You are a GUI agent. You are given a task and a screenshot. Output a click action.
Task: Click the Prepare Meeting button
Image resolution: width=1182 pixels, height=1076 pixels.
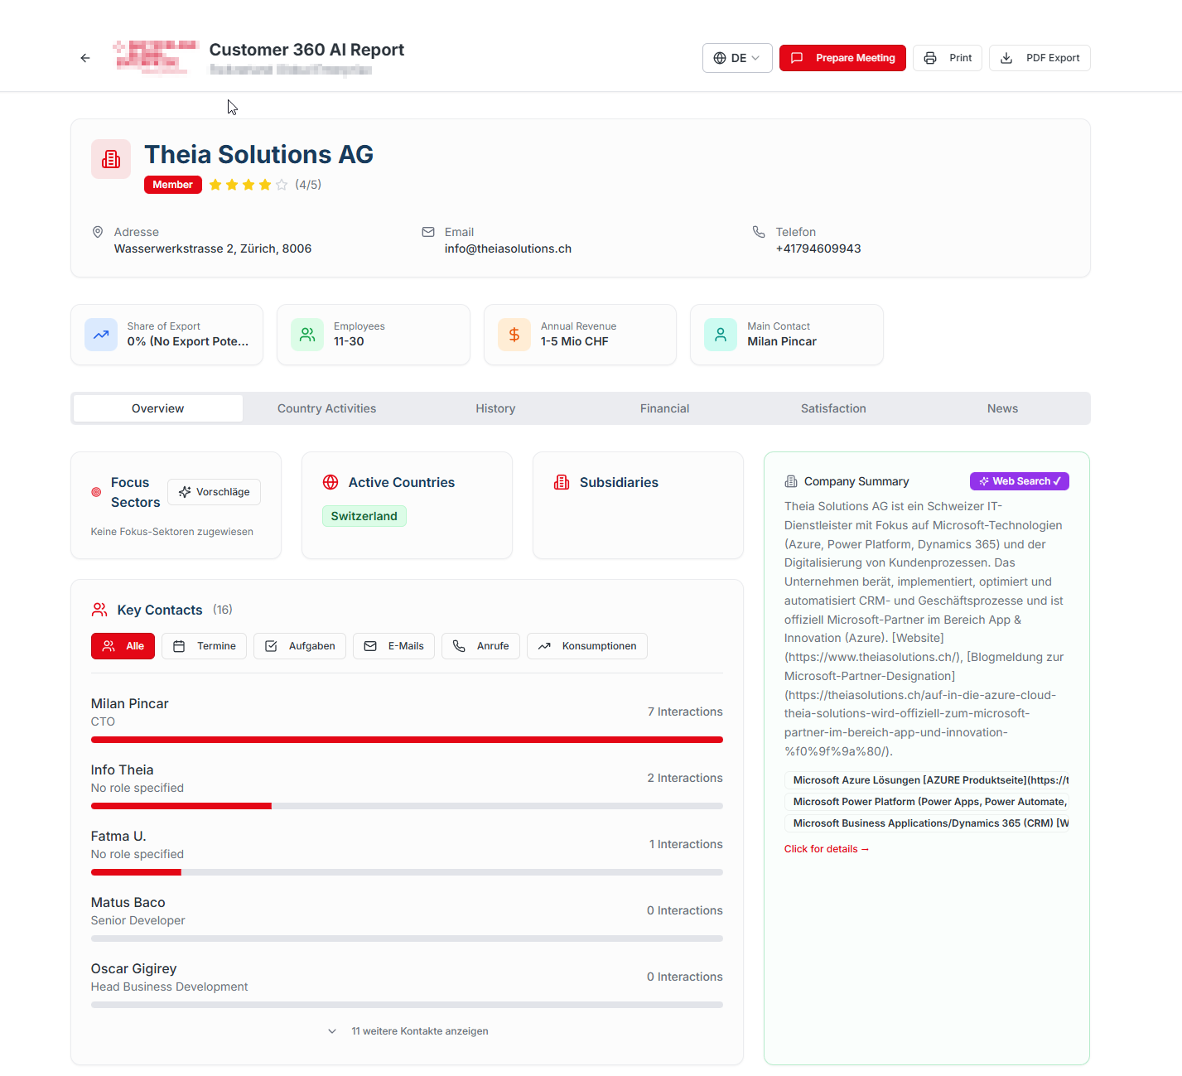pyautogui.click(x=842, y=58)
